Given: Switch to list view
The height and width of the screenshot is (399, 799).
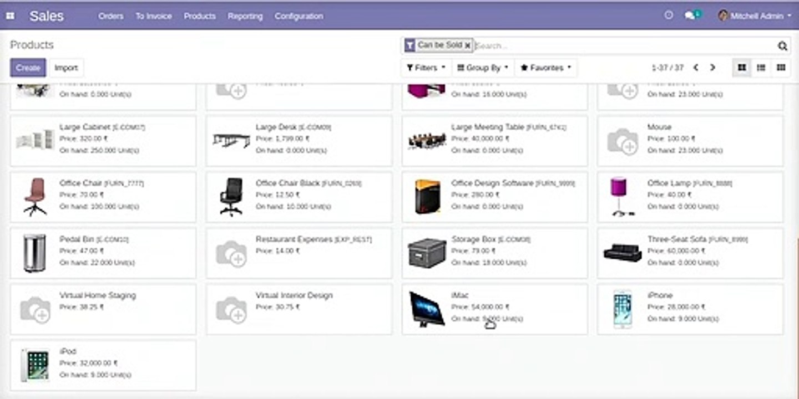Looking at the screenshot, I should (x=761, y=68).
